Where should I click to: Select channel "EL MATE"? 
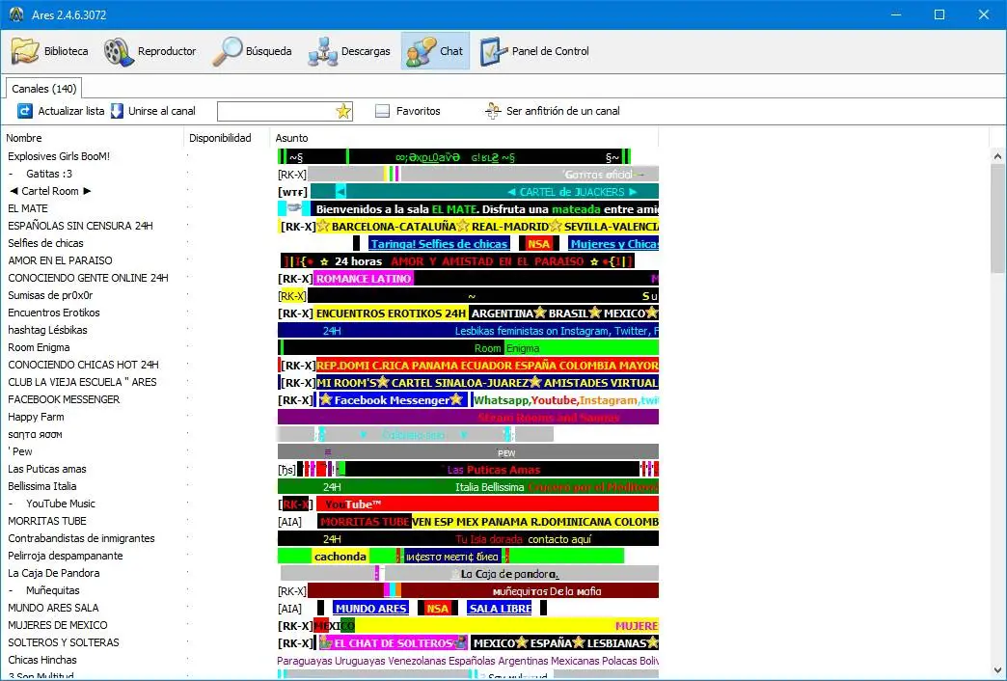[28, 208]
